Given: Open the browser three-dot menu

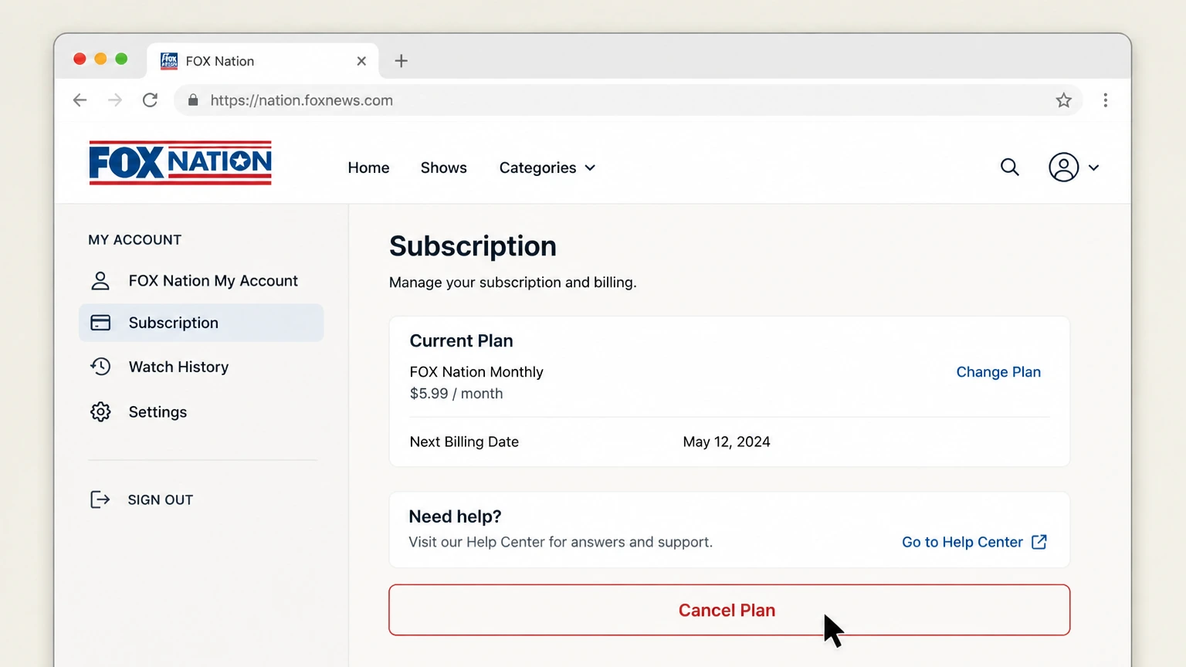Looking at the screenshot, I should coord(1106,100).
